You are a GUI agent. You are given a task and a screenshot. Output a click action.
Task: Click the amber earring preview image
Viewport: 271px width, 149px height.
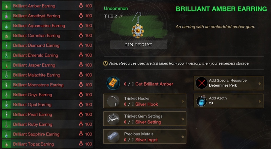pos(137,26)
